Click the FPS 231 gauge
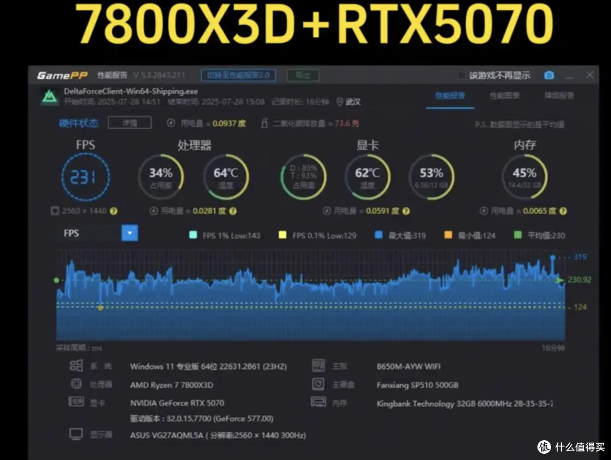 tap(86, 177)
